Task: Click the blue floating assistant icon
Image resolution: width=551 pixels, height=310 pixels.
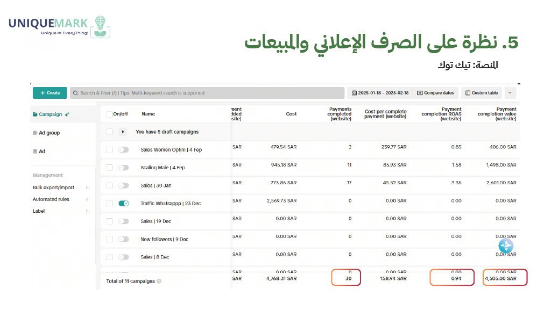Action: (506, 246)
